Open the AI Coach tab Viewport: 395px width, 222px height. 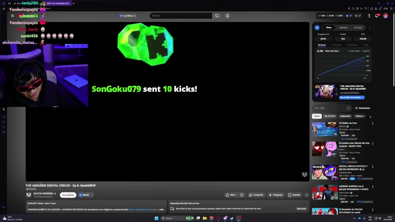point(358,27)
